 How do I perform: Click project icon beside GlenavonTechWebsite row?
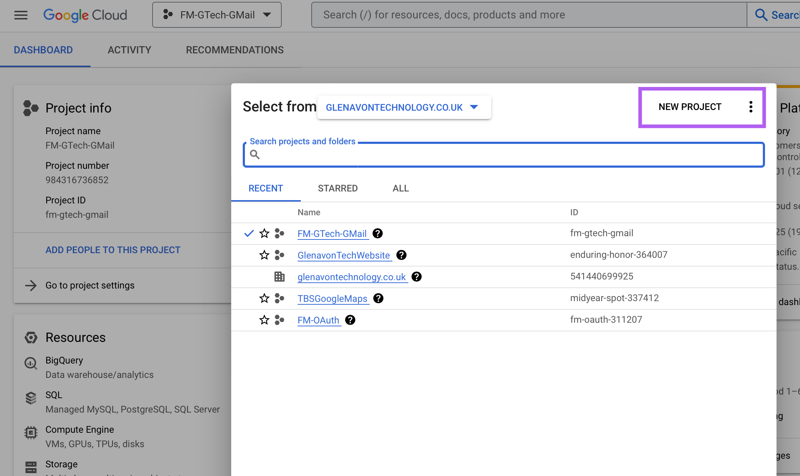279,255
